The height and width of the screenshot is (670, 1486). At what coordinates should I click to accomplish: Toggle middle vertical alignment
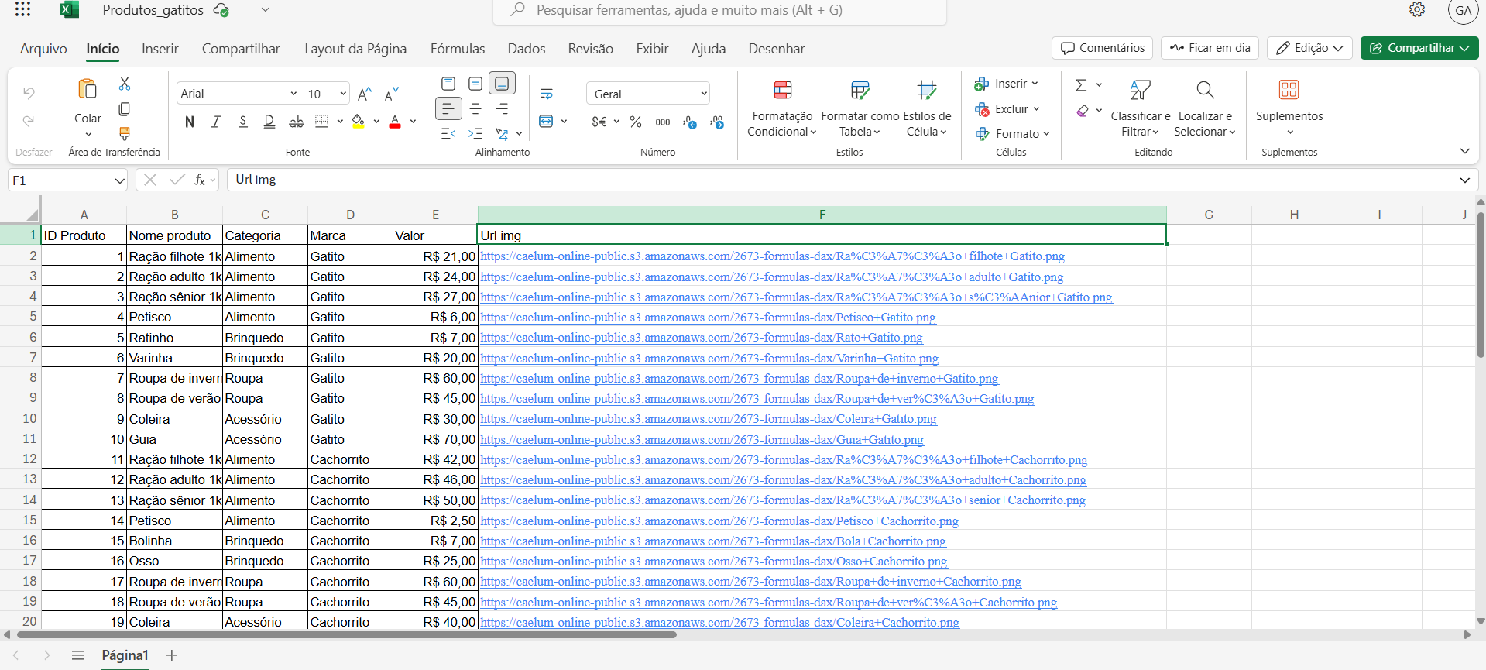point(475,84)
